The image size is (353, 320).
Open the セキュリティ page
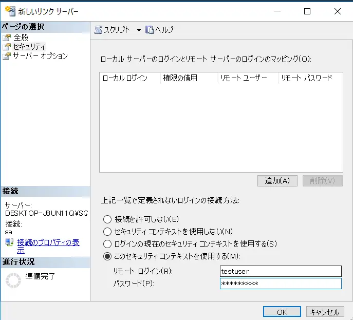point(29,47)
